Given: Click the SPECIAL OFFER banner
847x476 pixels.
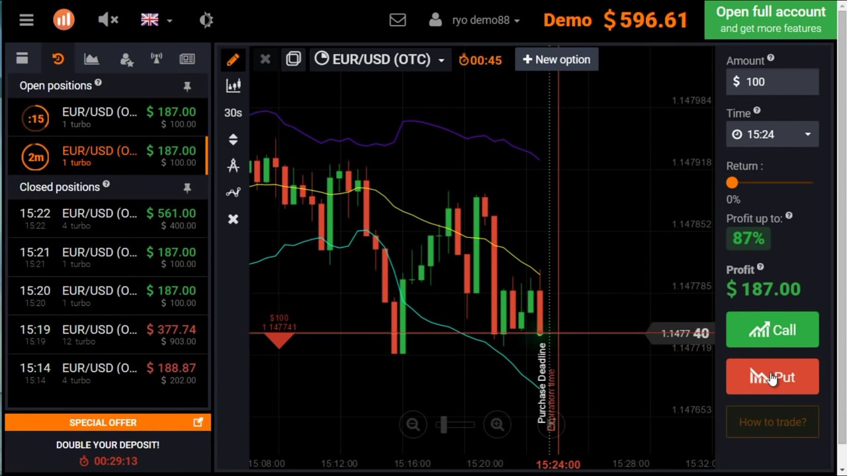Looking at the screenshot, I should (x=108, y=422).
